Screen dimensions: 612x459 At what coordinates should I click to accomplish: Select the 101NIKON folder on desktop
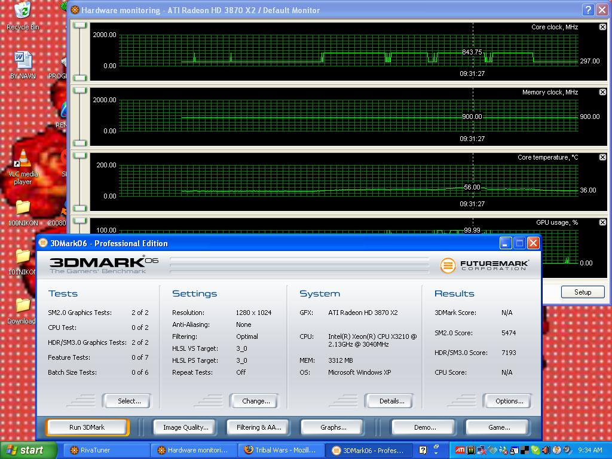coord(23,262)
